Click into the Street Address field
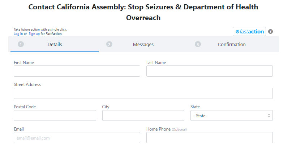 [x=143, y=94]
